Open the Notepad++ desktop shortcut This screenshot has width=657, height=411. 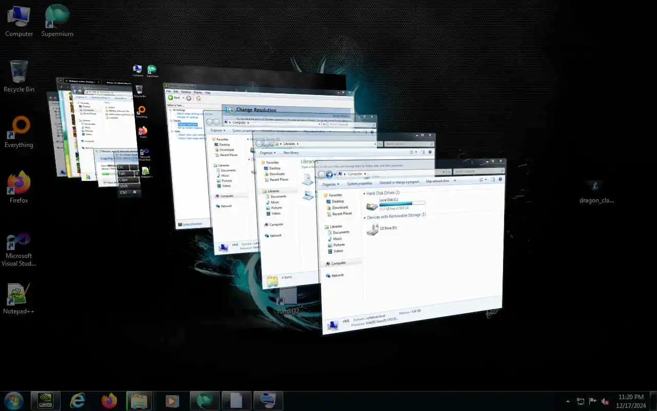19,298
